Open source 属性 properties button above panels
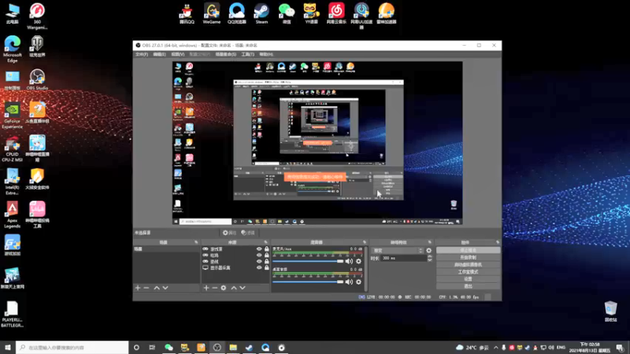The width and height of the screenshot is (630, 354). point(229,233)
